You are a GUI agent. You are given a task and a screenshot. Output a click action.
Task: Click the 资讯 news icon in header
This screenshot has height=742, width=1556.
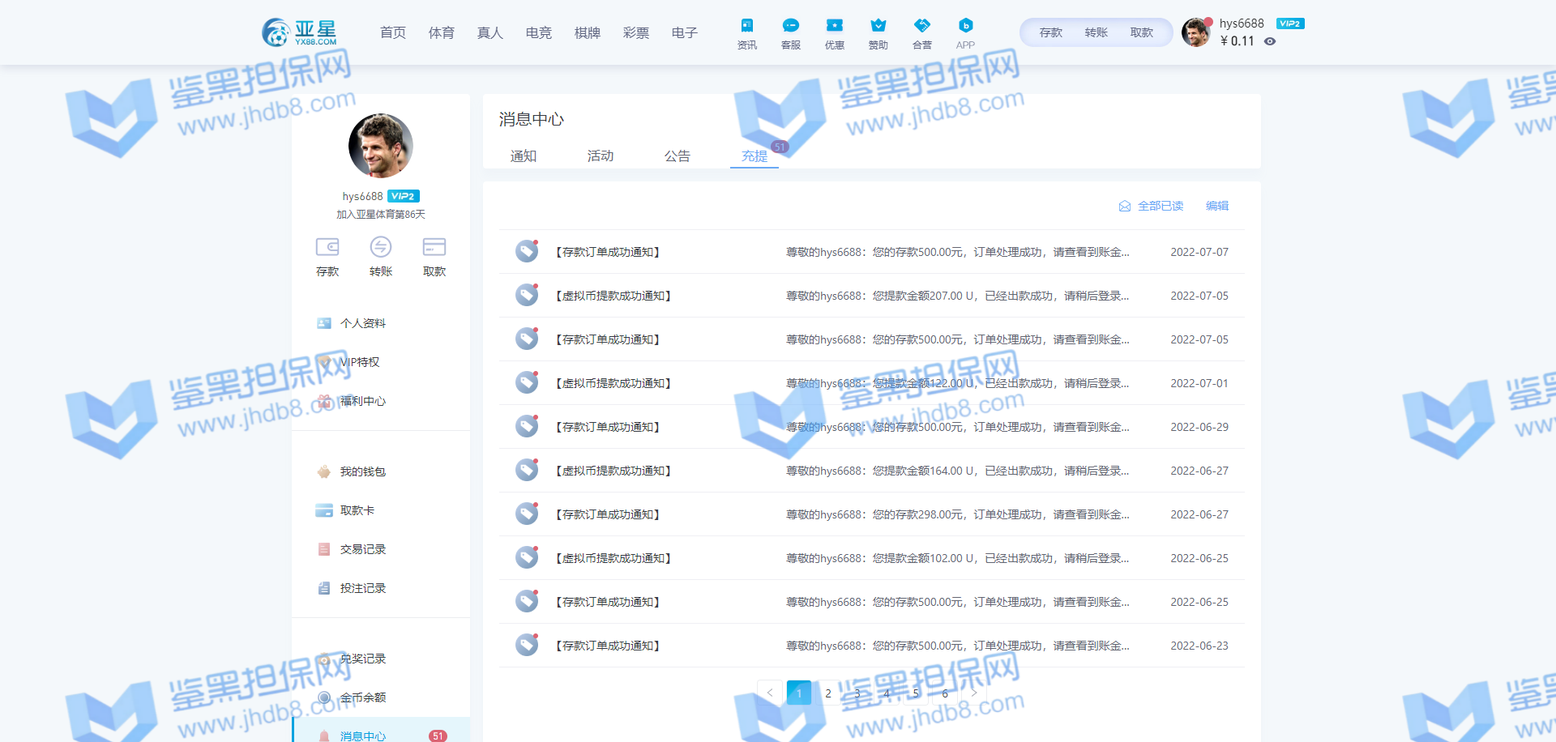(746, 26)
